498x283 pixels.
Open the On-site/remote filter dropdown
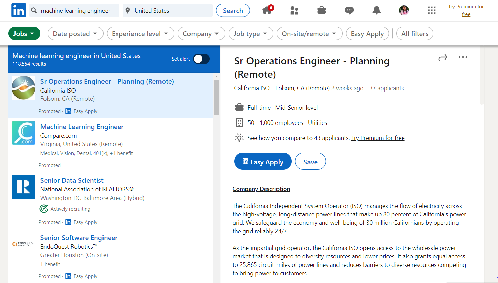(310, 34)
